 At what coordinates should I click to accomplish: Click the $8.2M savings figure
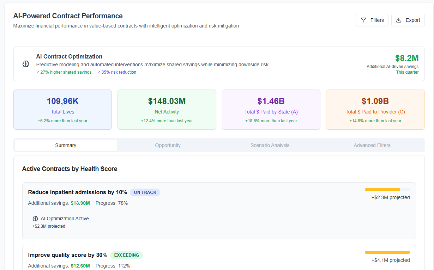pyautogui.click(x=407, y=58)
